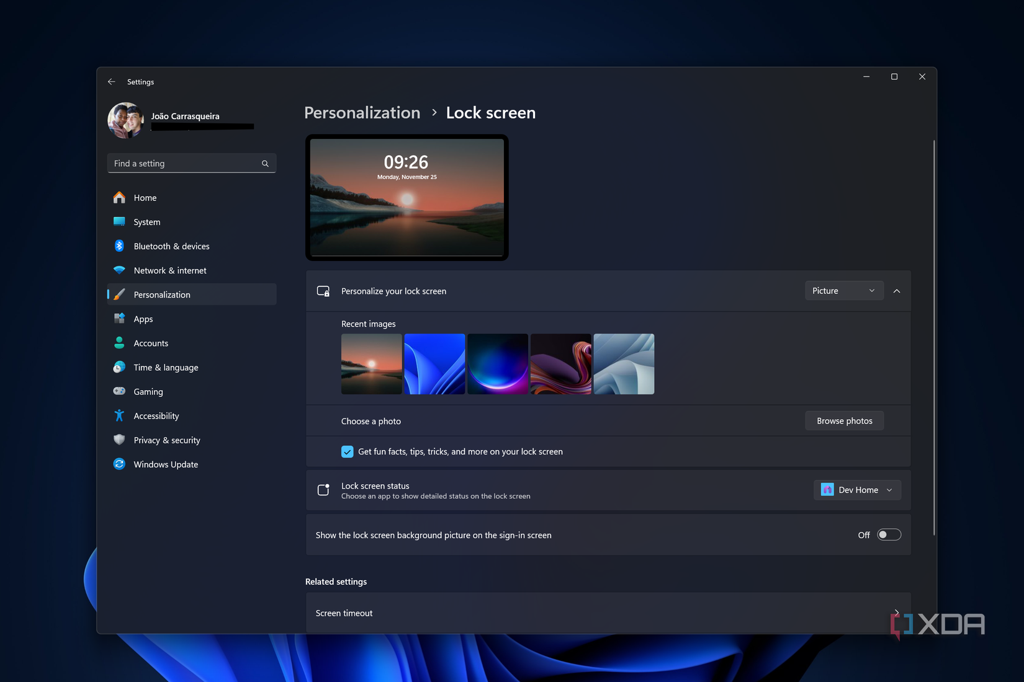Click the search magnifier in Find a setting
1024x682 pixels.
pos(265,163)
